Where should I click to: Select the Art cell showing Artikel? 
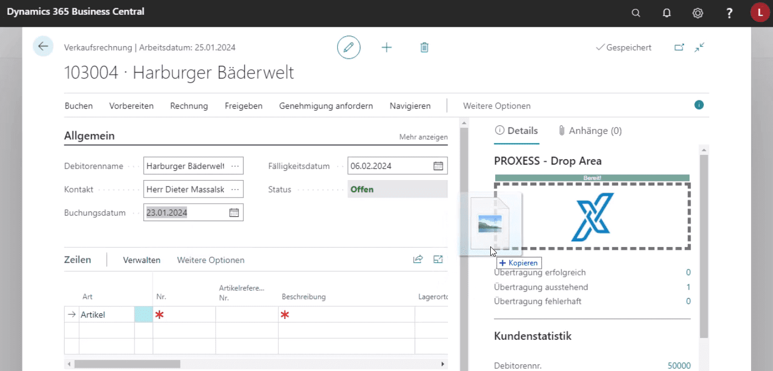click(107, 314)
